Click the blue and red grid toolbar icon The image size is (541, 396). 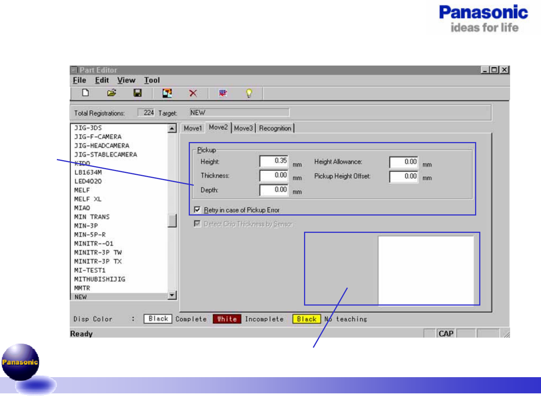click(x=223, y=93)
